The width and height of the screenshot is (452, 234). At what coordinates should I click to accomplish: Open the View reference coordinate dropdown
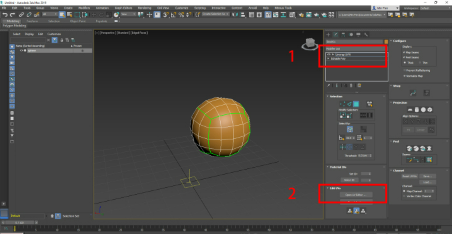pos(129,14)
